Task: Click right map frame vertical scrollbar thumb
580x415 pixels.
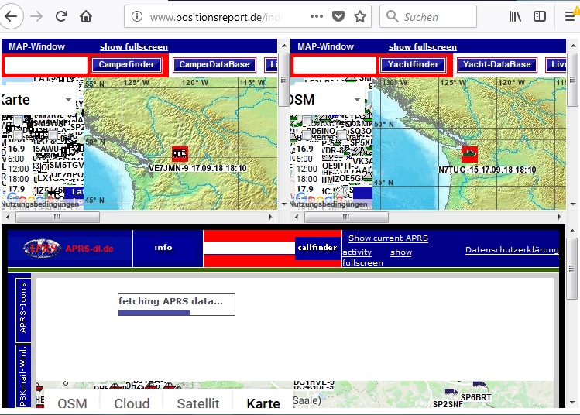Action: [572, 80]
